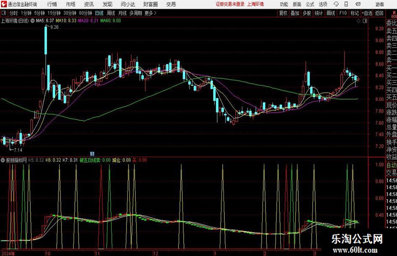Switch to the 周线 weekly tab
The image size is (397, 256).
tap(111, 13)
